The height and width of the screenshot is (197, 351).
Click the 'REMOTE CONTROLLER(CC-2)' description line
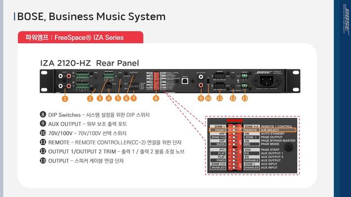tap(111, 142)
